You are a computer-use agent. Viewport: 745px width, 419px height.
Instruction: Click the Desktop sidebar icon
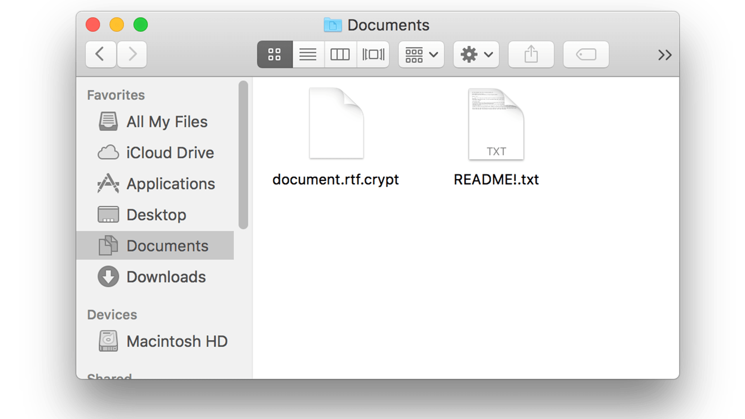(108, 214)
